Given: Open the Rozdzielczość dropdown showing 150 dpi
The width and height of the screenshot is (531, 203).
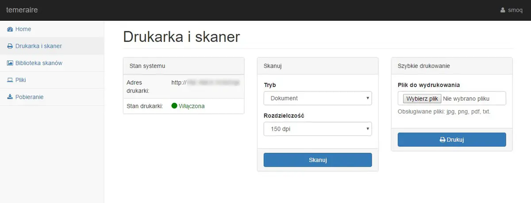Looking at the screenshot, I should click(x=318, y=129).
